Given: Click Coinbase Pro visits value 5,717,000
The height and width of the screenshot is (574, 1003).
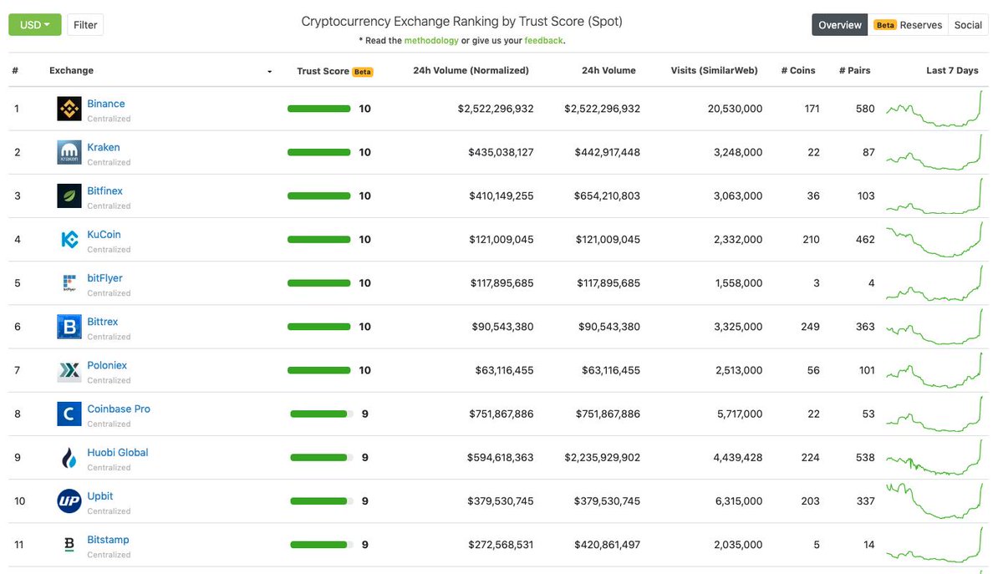Looking at the screenshot, I should tap(738, 414).
